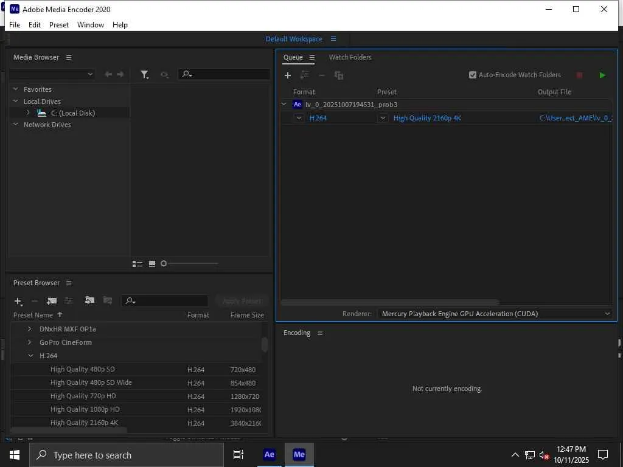
Task: Open the Help menu
Action: [120, 24]
